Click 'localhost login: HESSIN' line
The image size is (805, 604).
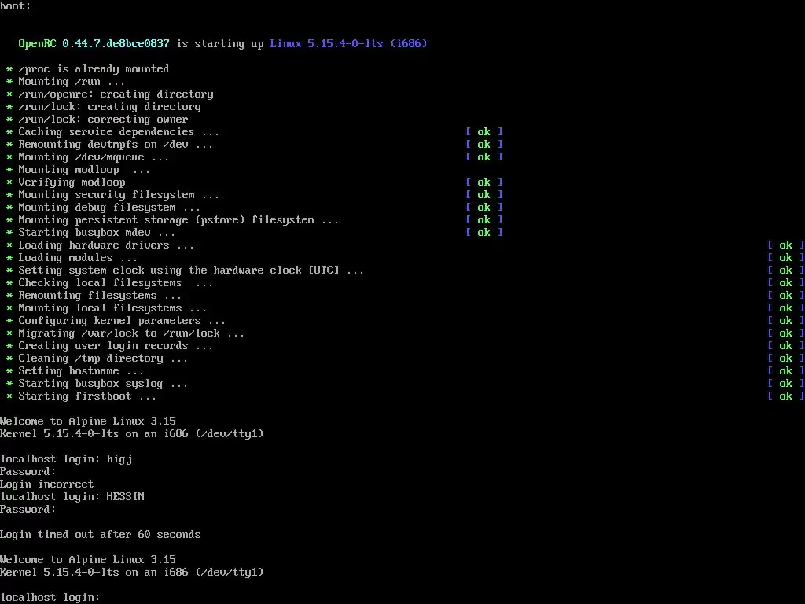click(72, 497)
